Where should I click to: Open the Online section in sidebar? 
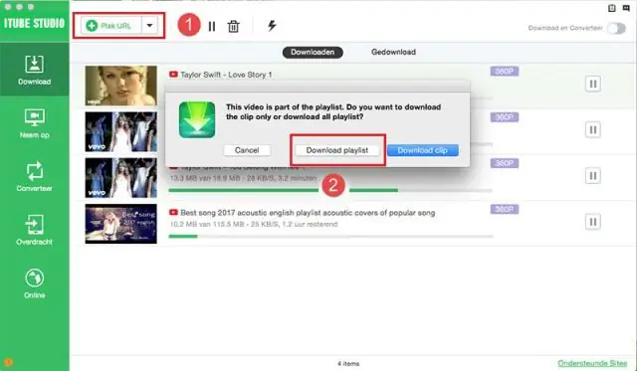coord(35,283)
